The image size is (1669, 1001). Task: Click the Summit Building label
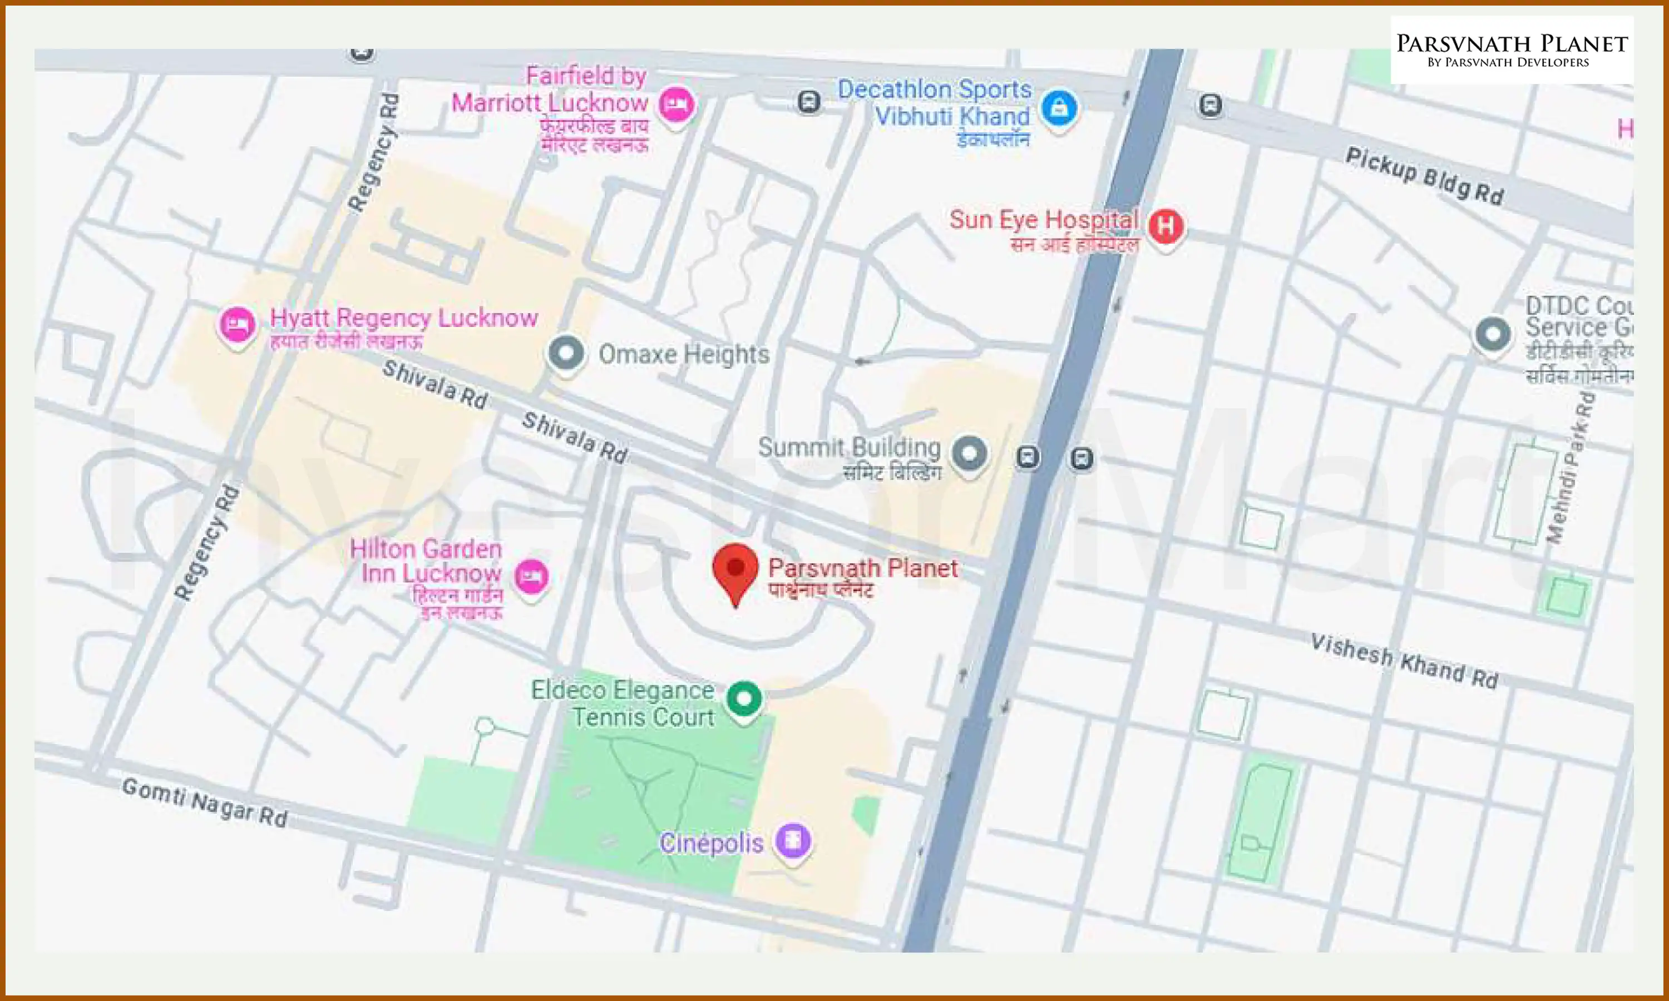tap(850, 458)
